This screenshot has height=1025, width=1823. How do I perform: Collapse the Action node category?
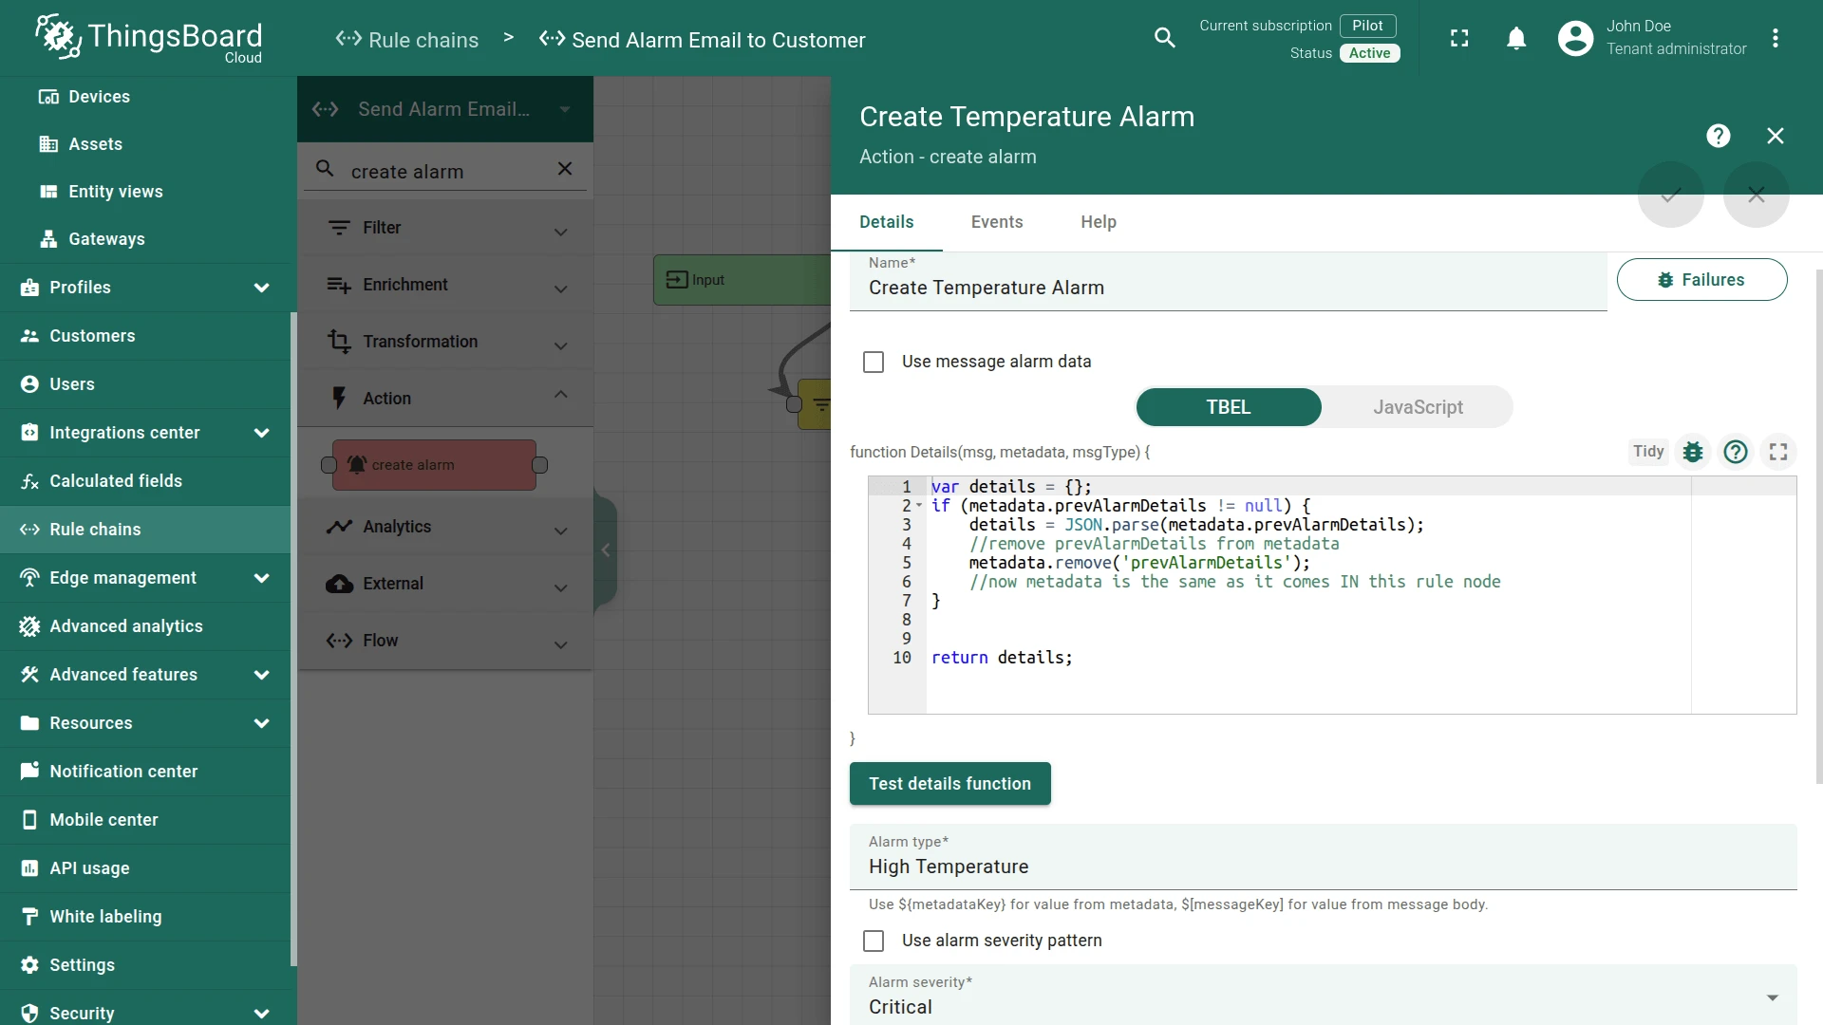[x=445, y=399]
